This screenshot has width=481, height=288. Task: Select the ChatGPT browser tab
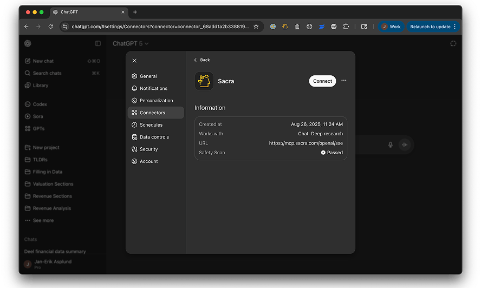click(x=89, y=12)
